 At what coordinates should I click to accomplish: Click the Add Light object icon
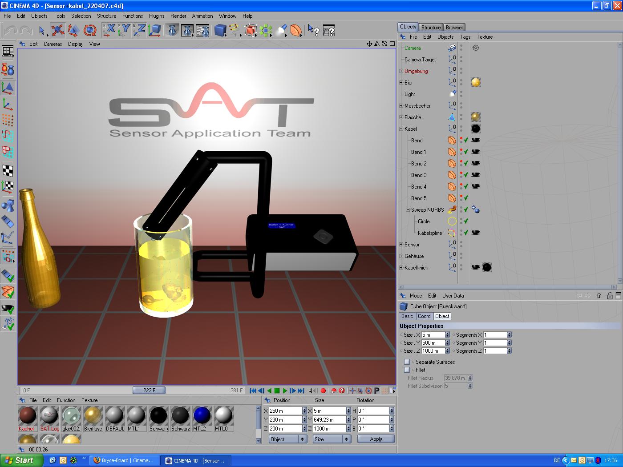(281, 30)
